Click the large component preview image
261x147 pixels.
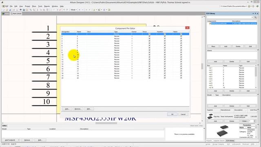223,131
